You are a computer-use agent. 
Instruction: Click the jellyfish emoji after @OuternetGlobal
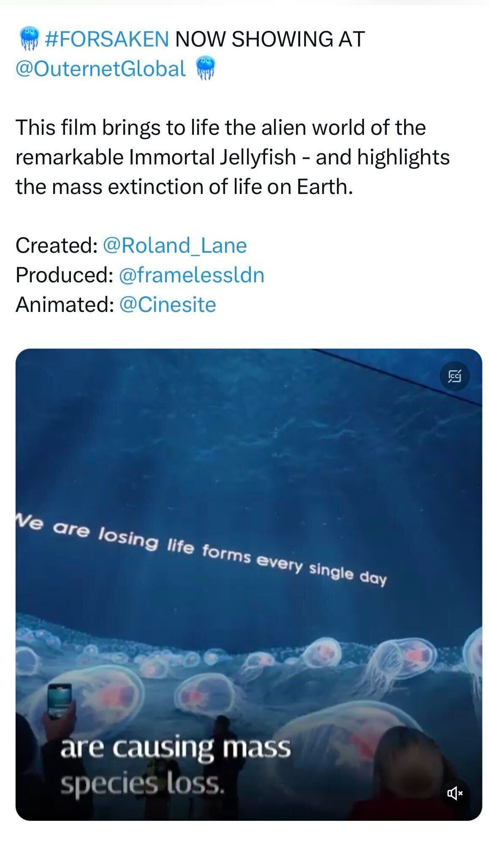click(x=205, y=68)
